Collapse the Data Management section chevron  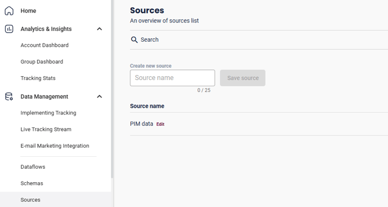[99, 96]
